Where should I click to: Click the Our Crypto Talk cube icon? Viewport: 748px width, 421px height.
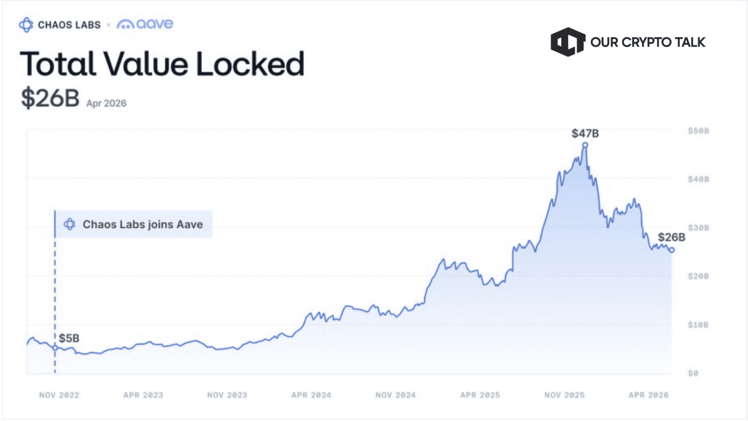[x=567, y=42]
